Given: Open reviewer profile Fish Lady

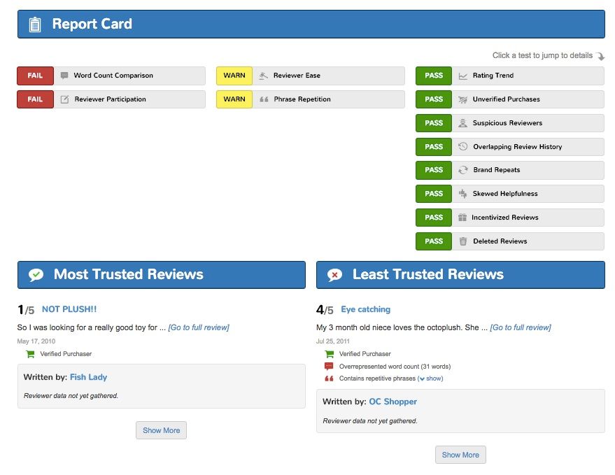Looking at the screenshot, I should click(88, 377).
